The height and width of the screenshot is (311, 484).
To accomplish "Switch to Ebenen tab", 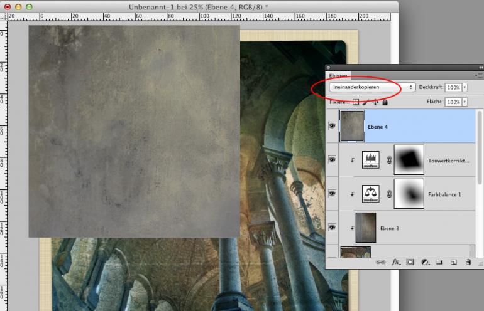I will pos(338,75).
